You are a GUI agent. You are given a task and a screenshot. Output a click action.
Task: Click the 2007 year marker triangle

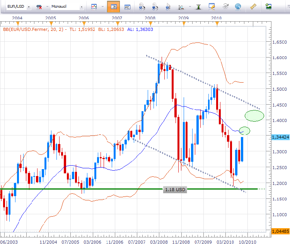coord(118,24)
